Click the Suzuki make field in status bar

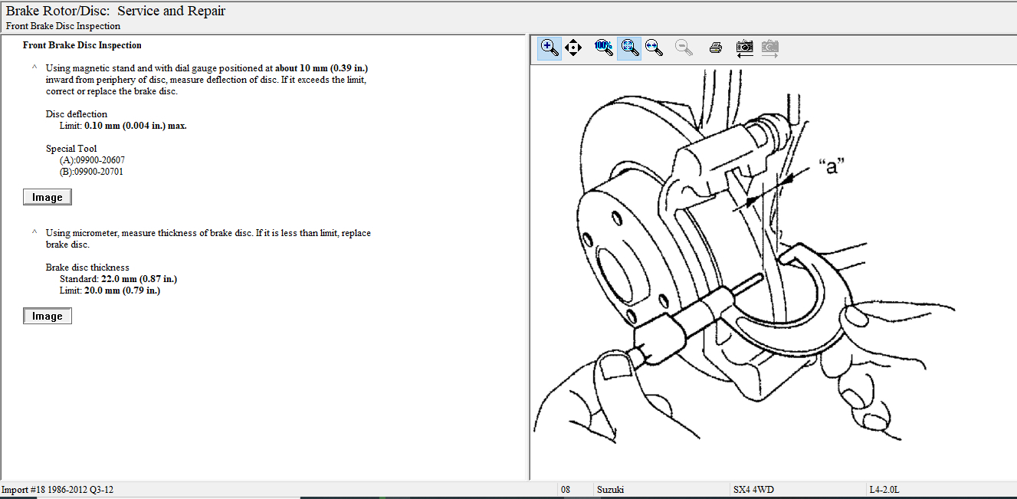609,489
